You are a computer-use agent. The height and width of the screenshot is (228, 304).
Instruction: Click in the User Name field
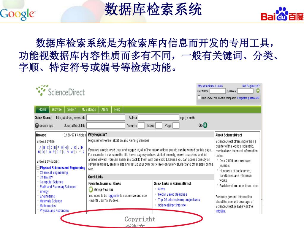218,91
